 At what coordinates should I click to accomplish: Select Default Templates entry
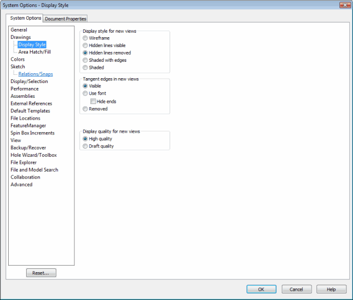click(30, 111)
